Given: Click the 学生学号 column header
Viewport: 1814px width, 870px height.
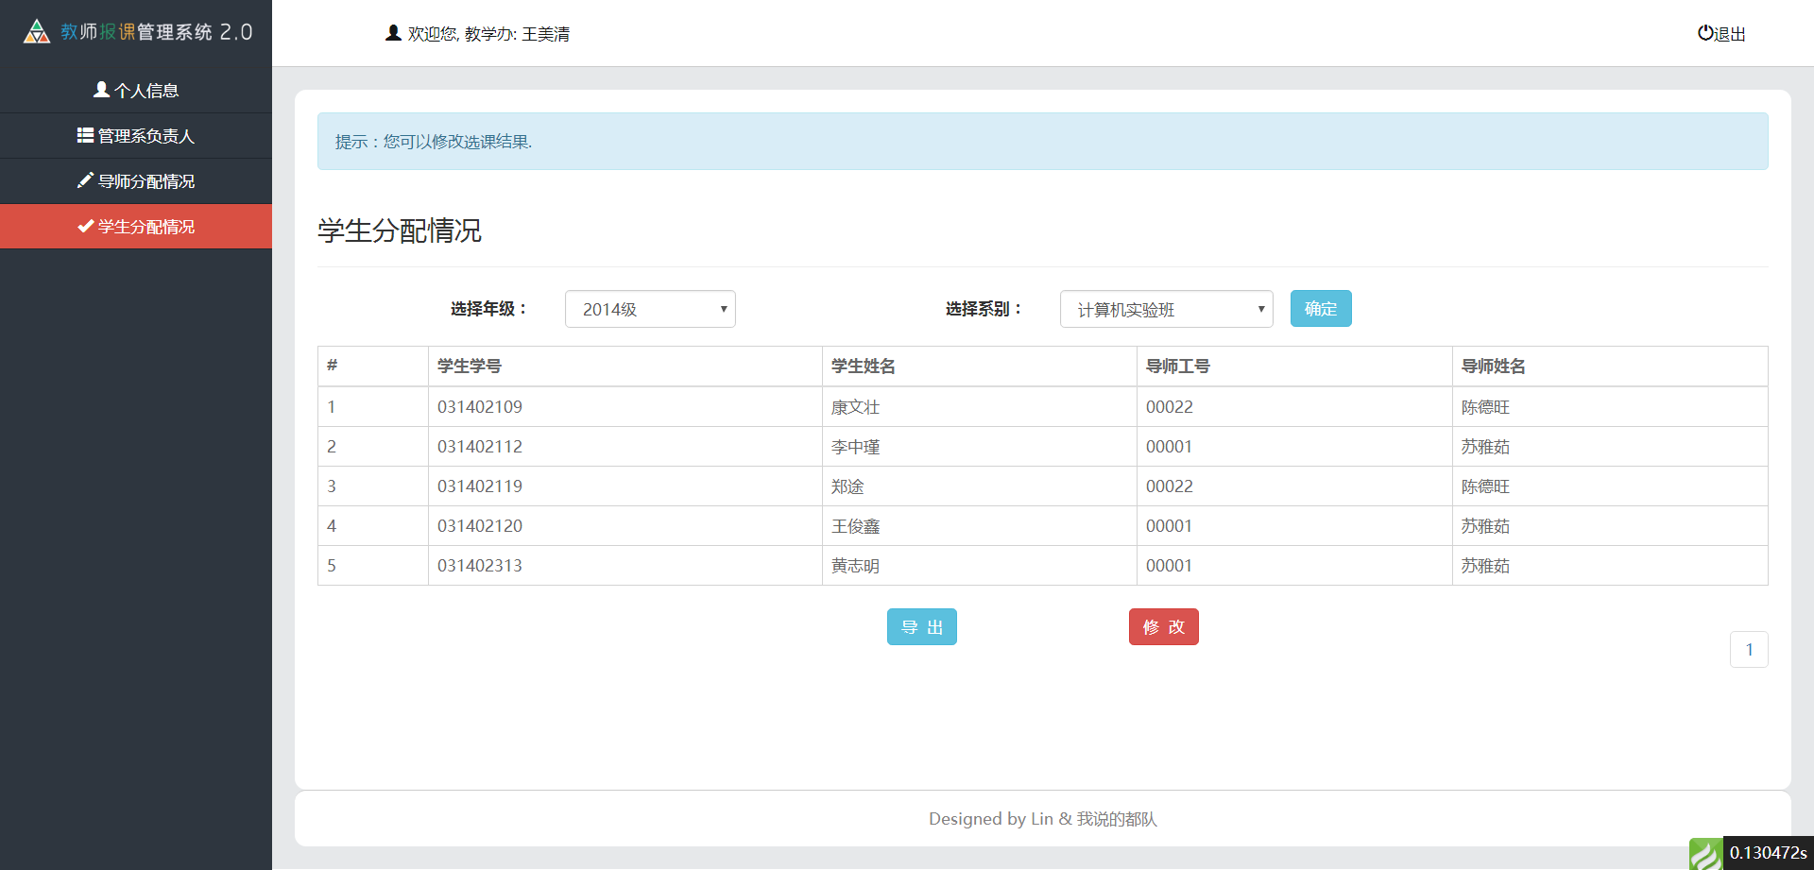Looking at the screenshot, I should coord(470,367).
